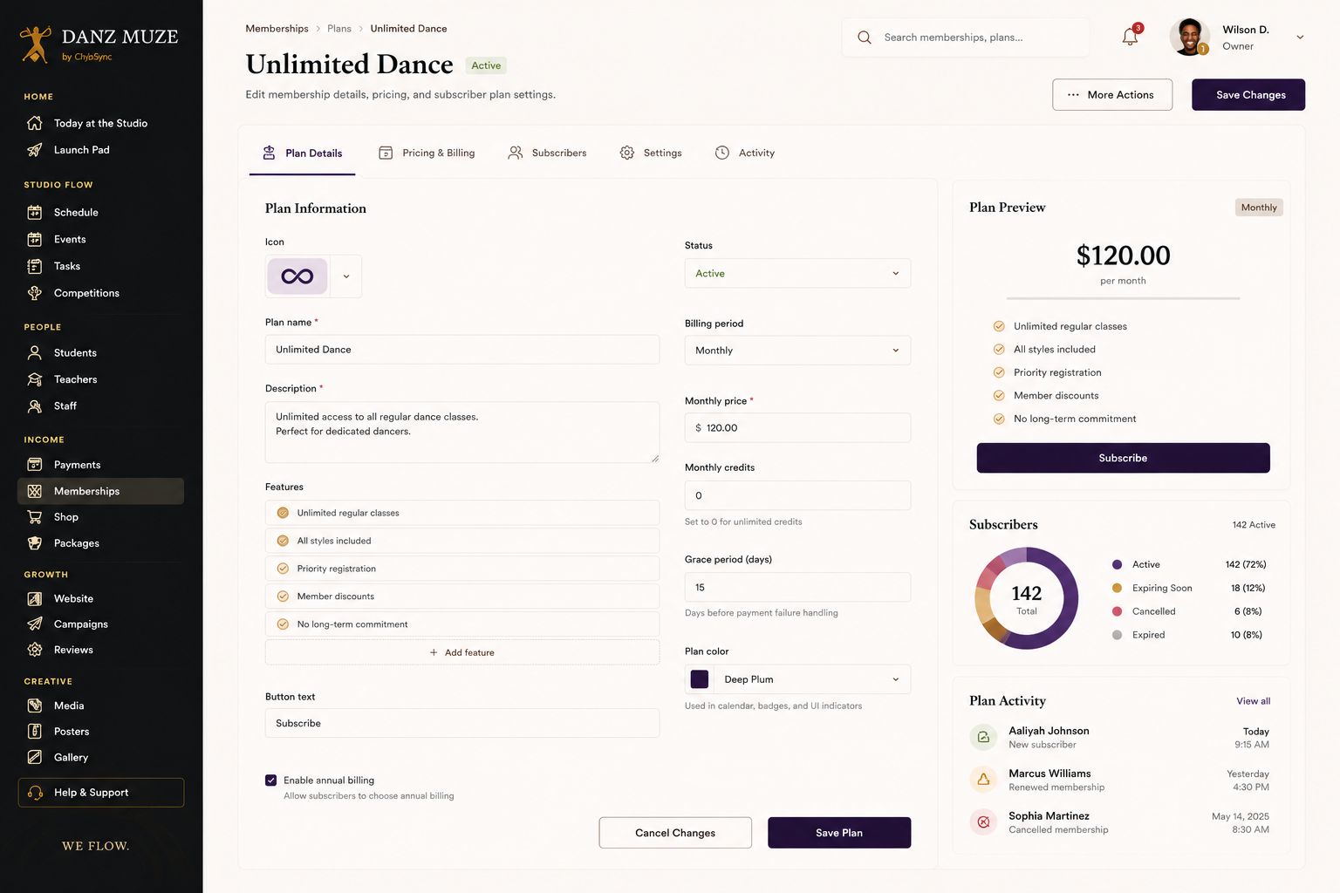Click the Teachers sidebar icon
Image resolution: width=1340 pixels, height=893 pixels.
35,379
